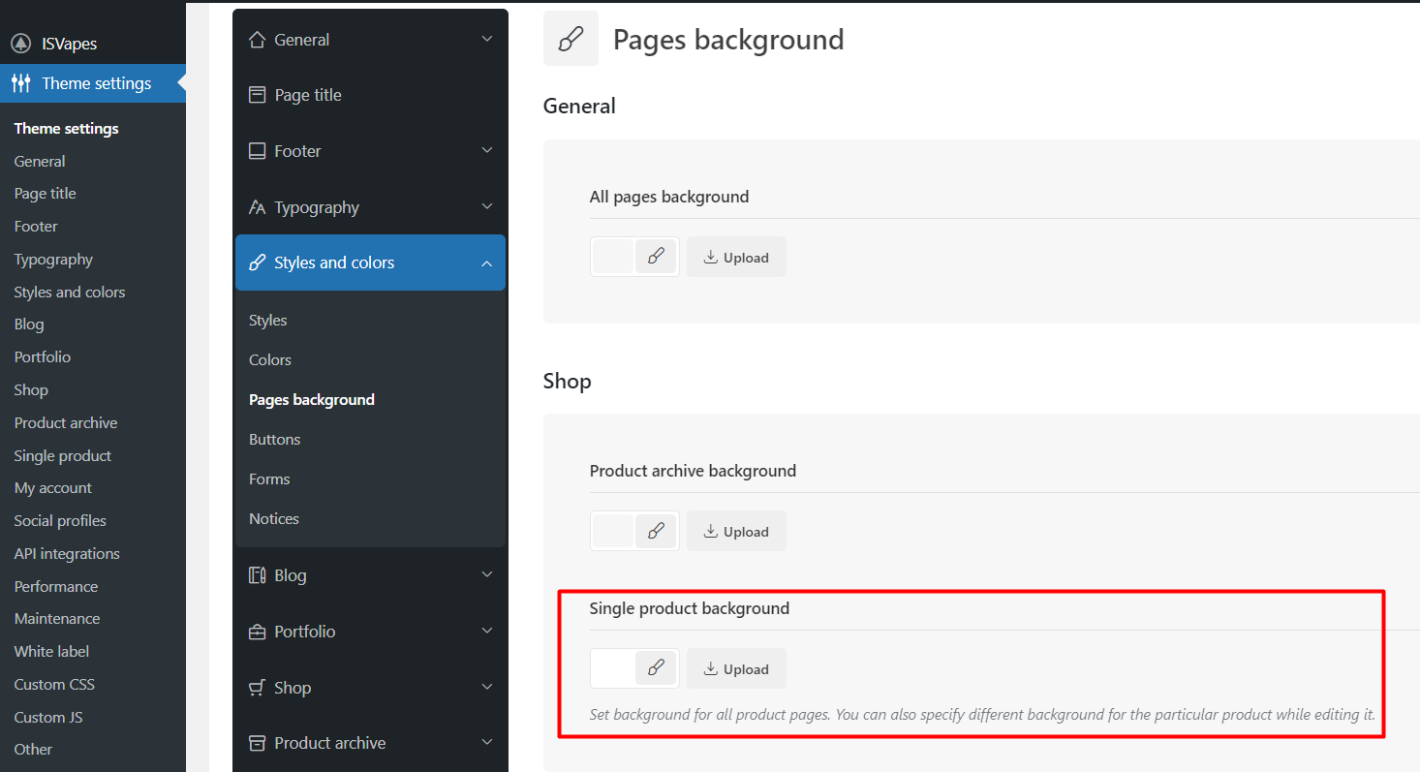1420x772 pixels.
Task: Click the Footer panel icon
Action: [257, 151]
